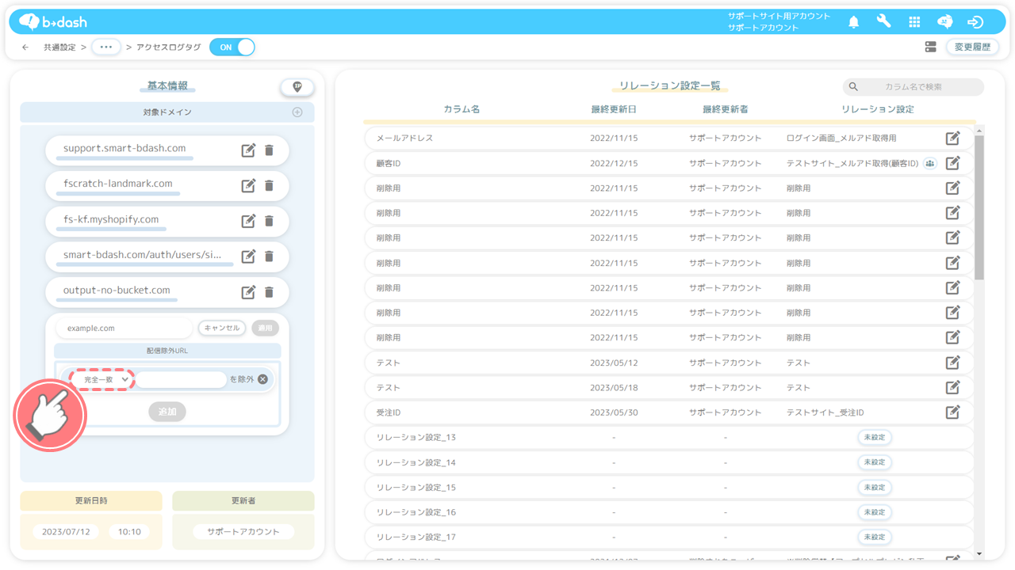This screenshot has height=570, width=1015.
Task: Click the scrollbar up arrow
Action: (x=979, y=131)
